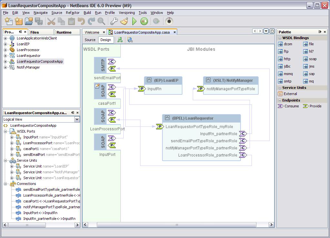Open the editor tabs dropdown list arrow

pos(266,31)
